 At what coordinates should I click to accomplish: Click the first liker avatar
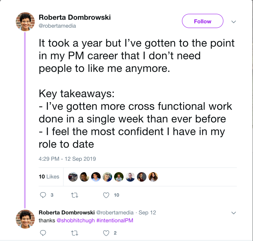pyautogui.click(x=73, y=177)
